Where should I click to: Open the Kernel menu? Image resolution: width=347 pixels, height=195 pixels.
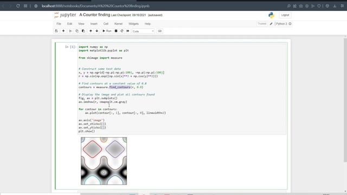[118, 24]
